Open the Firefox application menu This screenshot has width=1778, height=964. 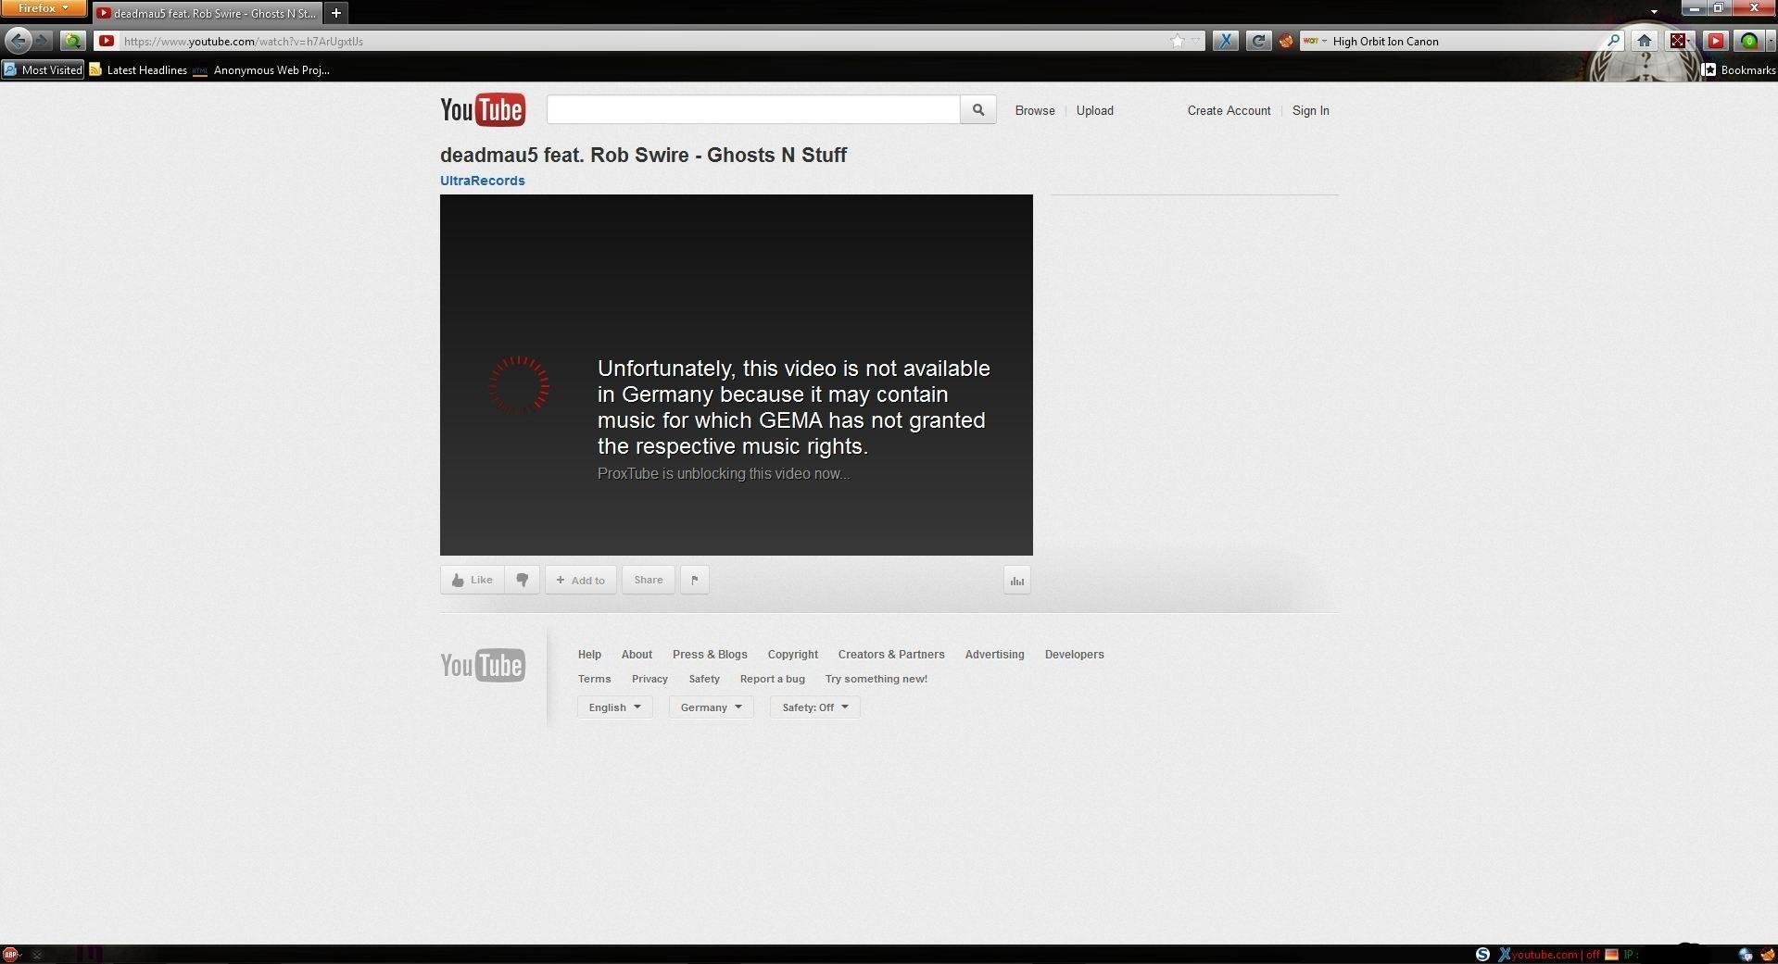[x=44, y=8]
